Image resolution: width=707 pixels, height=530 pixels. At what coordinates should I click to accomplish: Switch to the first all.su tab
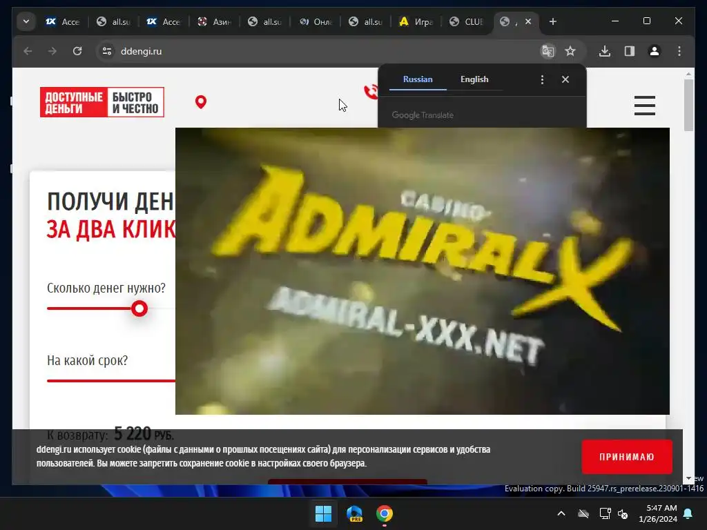(114, 21)
